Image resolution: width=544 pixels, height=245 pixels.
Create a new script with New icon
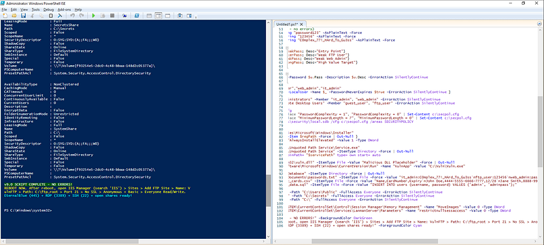pos(5,16)
